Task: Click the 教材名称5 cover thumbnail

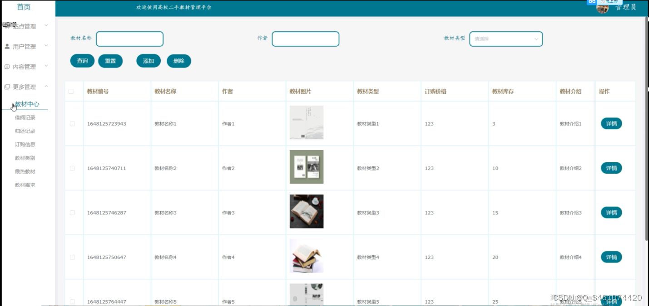Action: click(307, 295)
